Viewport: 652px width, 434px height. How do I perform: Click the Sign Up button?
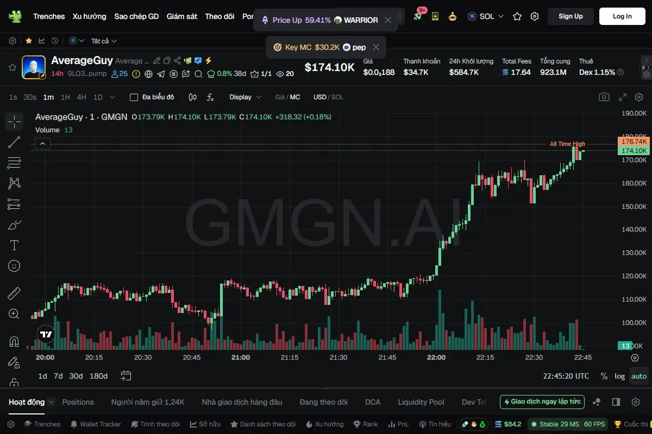570,16
